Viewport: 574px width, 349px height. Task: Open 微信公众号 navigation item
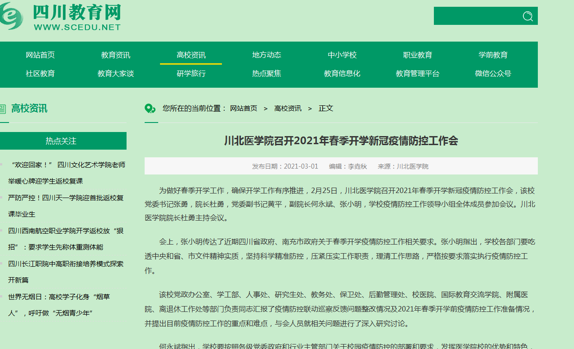pyautogui.click(x=493, y=74)
